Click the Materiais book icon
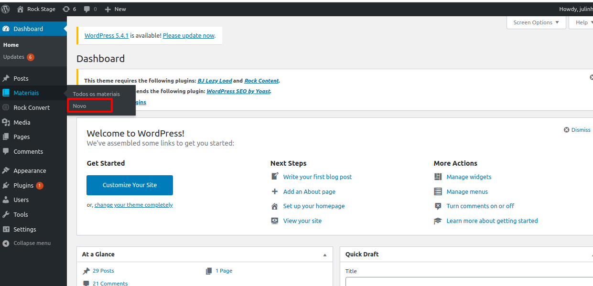Screen dimensions: 593x286 (6, 93)
